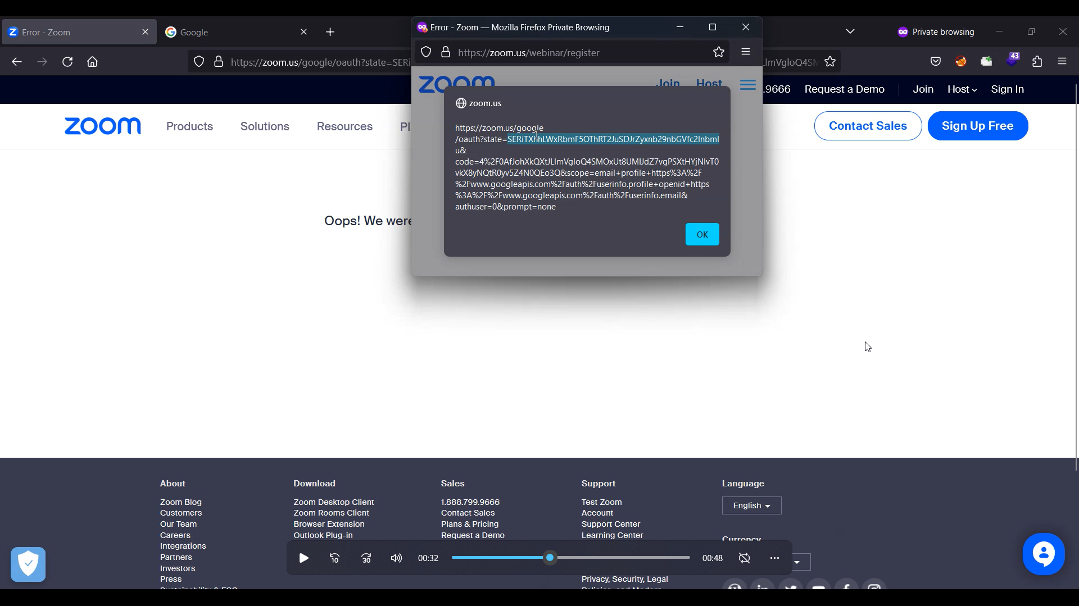Open main Firefox hamburger menu
The width and height of the screenshot is (1079, 606).
pyautogui.click(x=1062, y=62)
